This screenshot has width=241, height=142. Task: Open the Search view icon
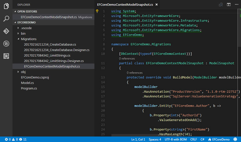click(x=6, y=19)
